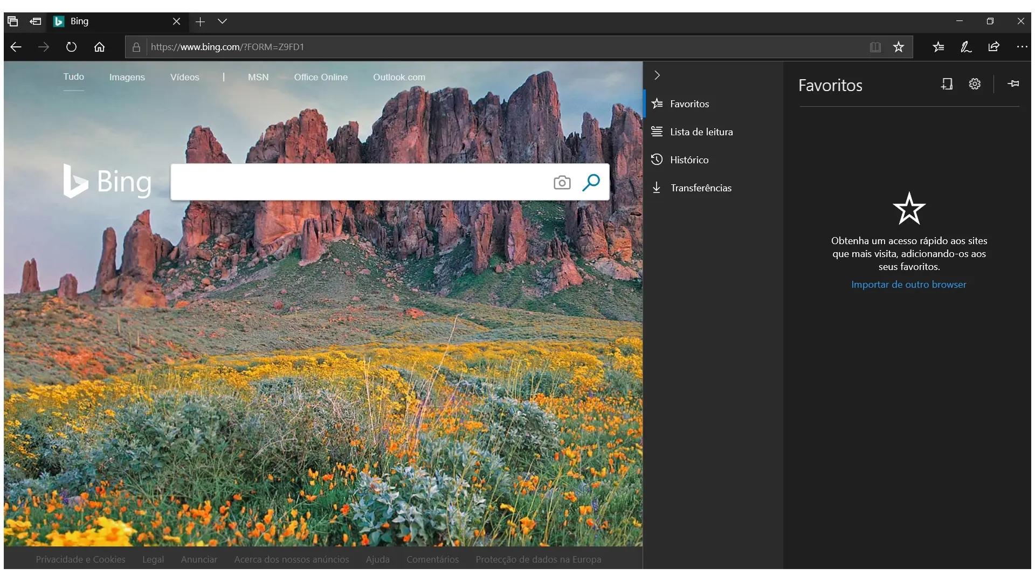Open a new tab with plus button
The height and width of the screenshot is (582, 1035).
pos(200,22)
